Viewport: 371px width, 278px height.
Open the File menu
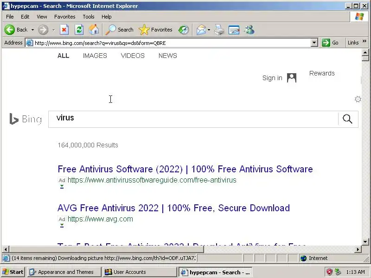[10, 17]
